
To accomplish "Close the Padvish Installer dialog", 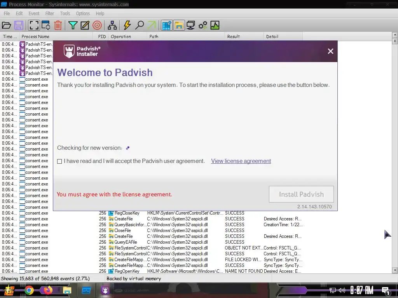I will pos(330,51).
